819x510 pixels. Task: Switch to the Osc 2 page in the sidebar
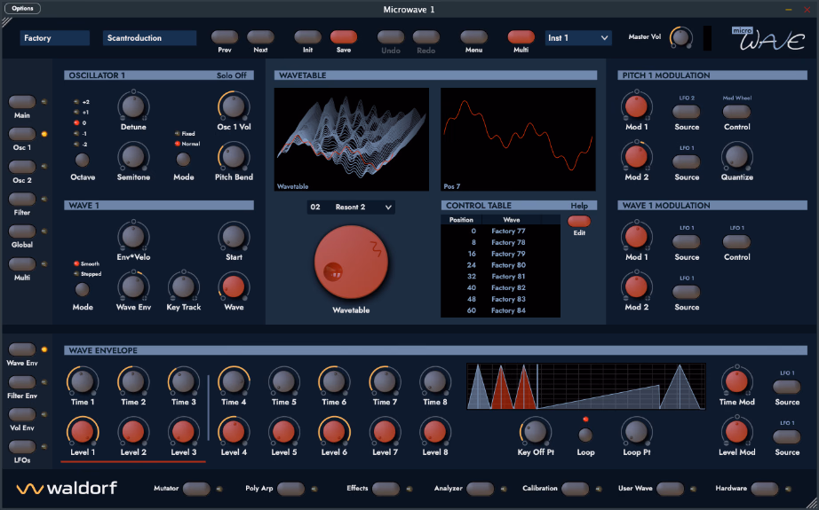click(x=22, y=167)
